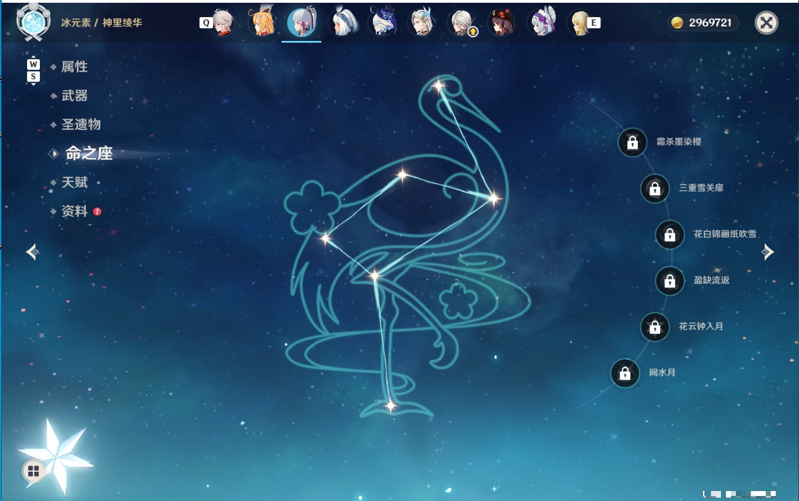The width and height of the screenshot is (799, 501).
Task: Click the 冰元素 / 神里绫华 title text
Action: (101, 23)
